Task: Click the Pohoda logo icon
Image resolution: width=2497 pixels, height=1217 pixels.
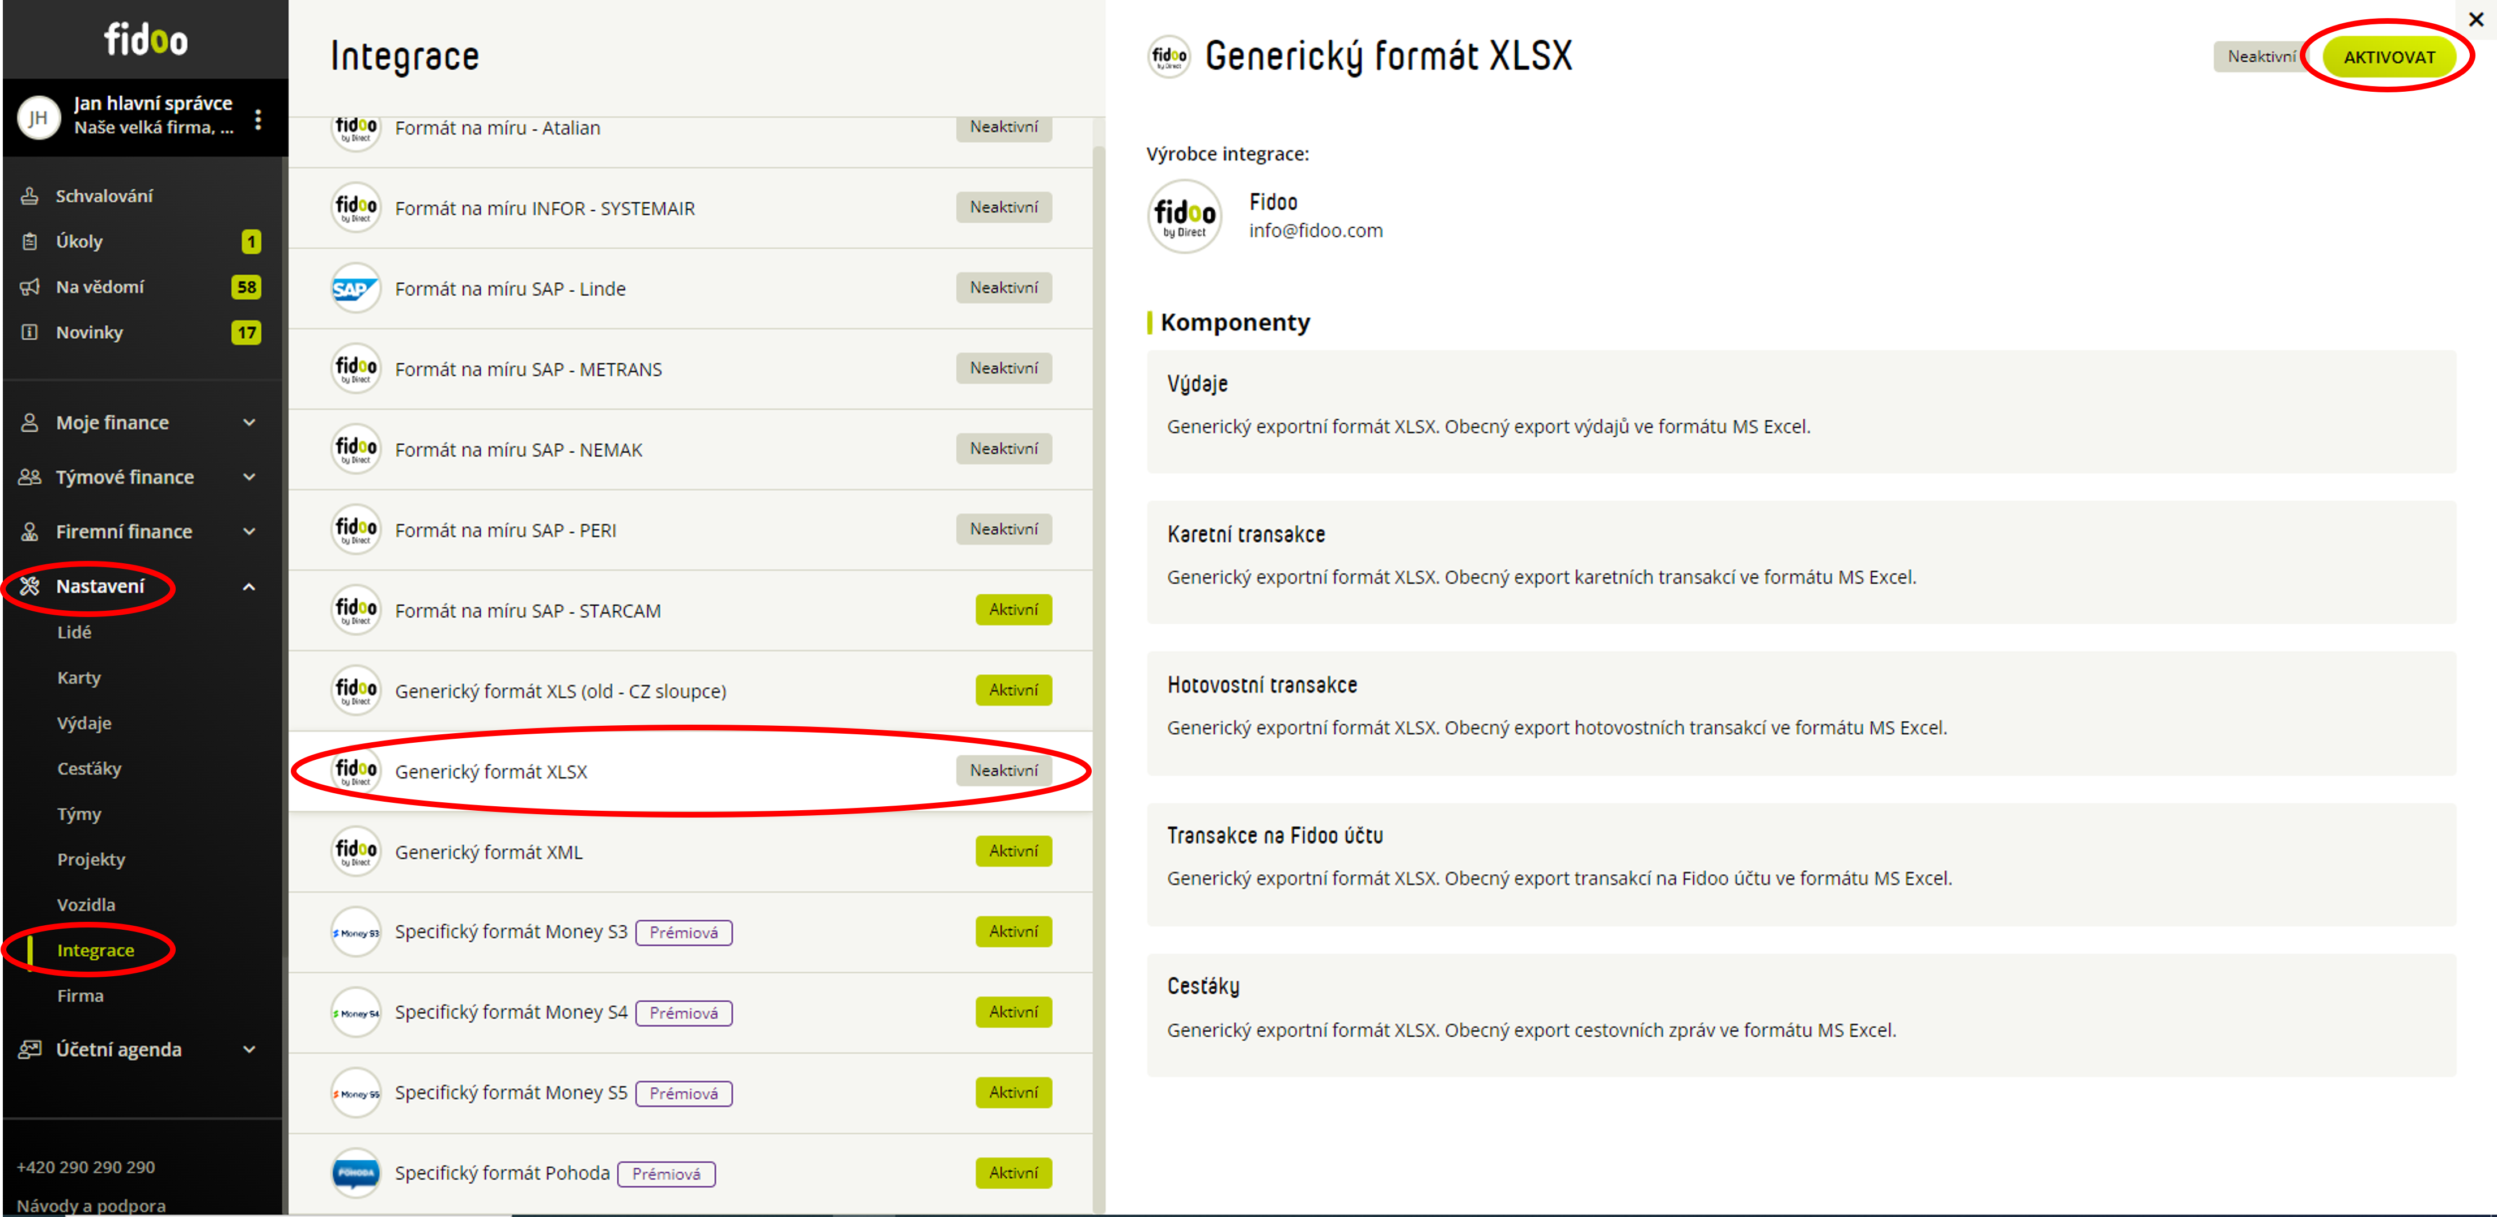Action: point(355,1173)
